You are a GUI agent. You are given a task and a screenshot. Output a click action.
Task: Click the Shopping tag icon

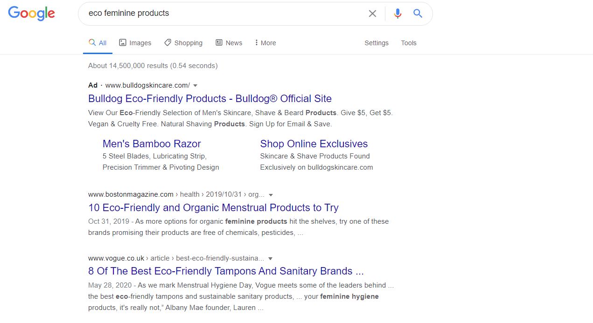(167, 42)
